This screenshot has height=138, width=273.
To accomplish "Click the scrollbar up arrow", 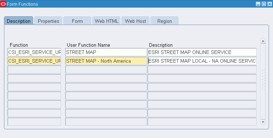I will tap(263, 41).
